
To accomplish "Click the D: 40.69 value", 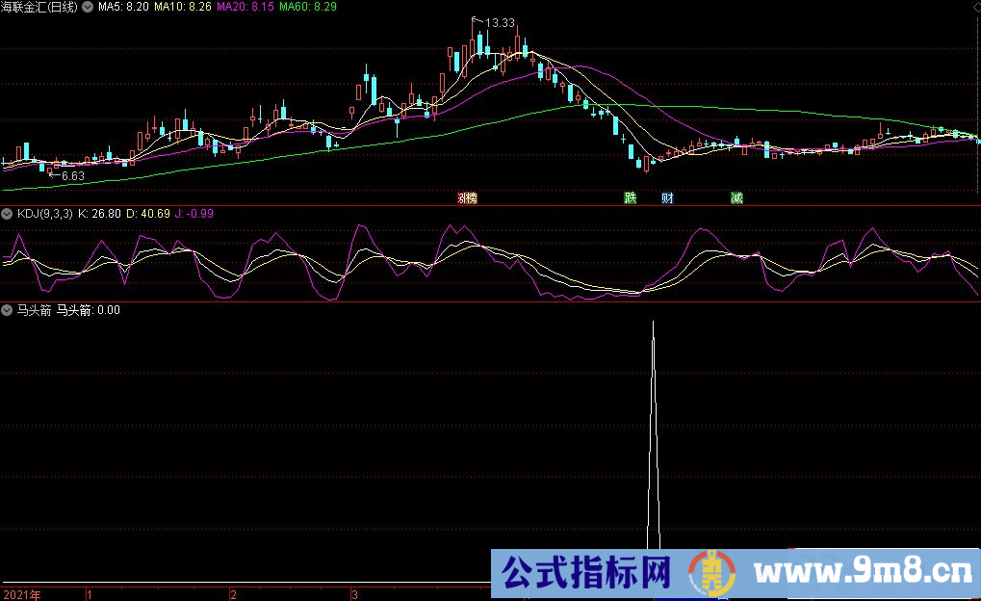I will tap(148, 214).
